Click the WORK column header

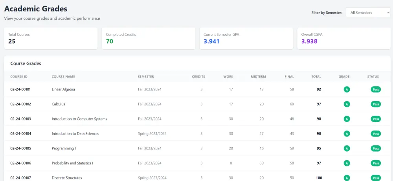point(228,77)
